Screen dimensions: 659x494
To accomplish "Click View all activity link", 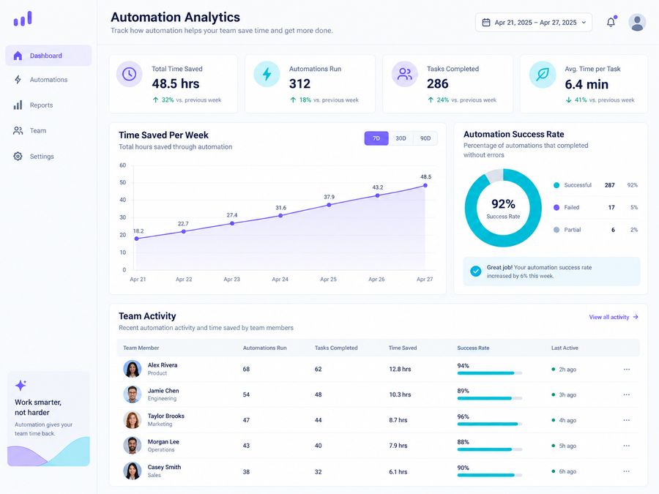I will pyautogui.click(x=614, y=317).
